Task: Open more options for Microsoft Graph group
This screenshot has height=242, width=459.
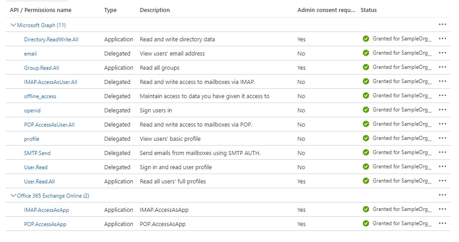Action: tap(442, 24)
